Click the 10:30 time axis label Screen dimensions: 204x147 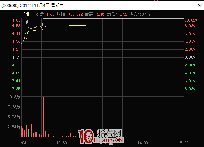tap(62, 143)
